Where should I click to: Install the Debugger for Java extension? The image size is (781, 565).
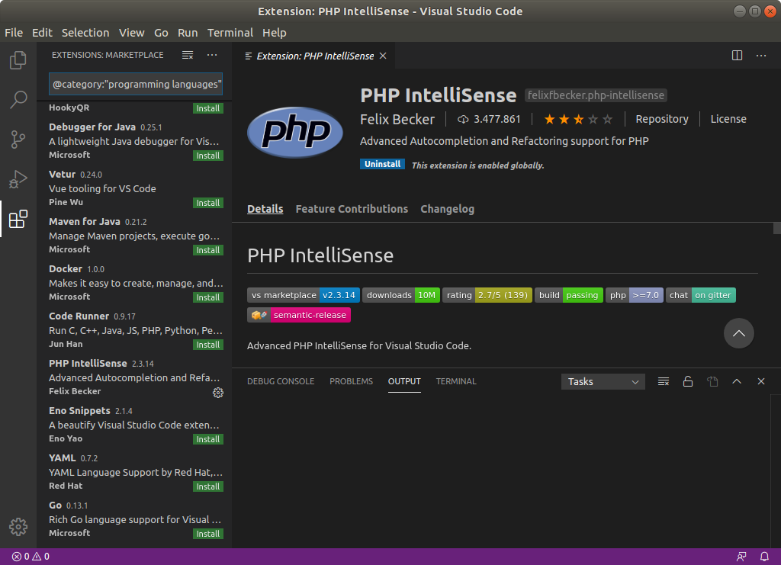[x=208, y=156]
